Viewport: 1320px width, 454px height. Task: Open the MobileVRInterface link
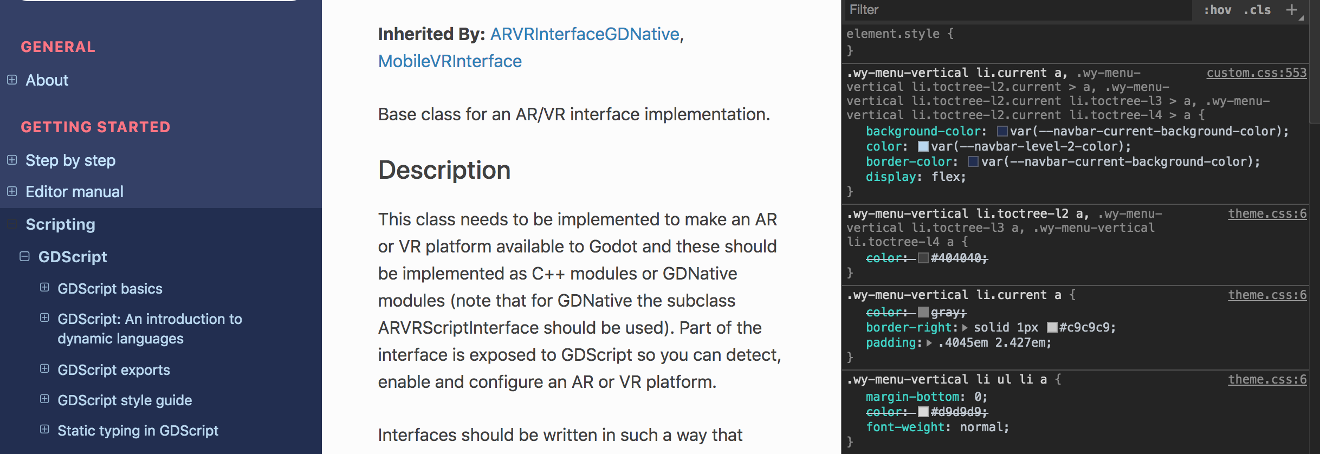tap(449, 61)
